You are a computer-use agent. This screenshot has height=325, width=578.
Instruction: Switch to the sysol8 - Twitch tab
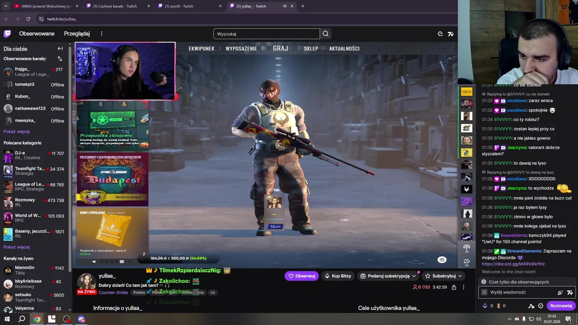[x=190, y=6]
